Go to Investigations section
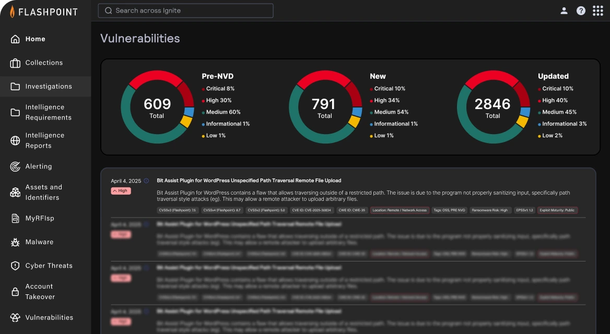Image resolution: width=610 pixels, height=334 pixels. coord(45,86)
